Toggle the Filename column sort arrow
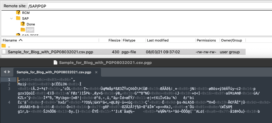This screenshot has width=272, height=123. coord(21,40)
